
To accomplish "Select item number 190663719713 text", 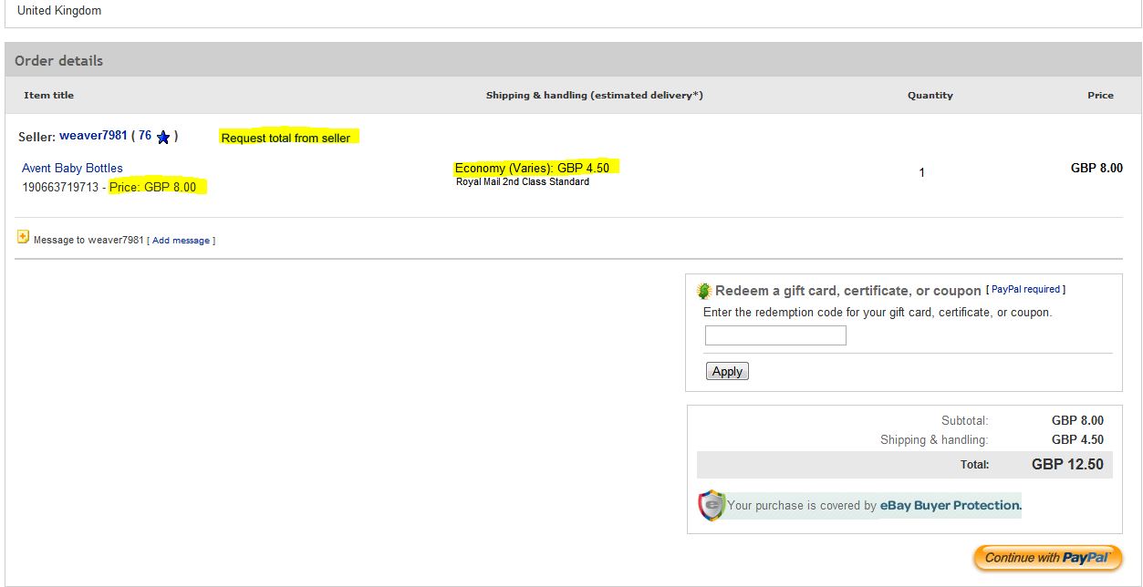I will pos(60,187).
